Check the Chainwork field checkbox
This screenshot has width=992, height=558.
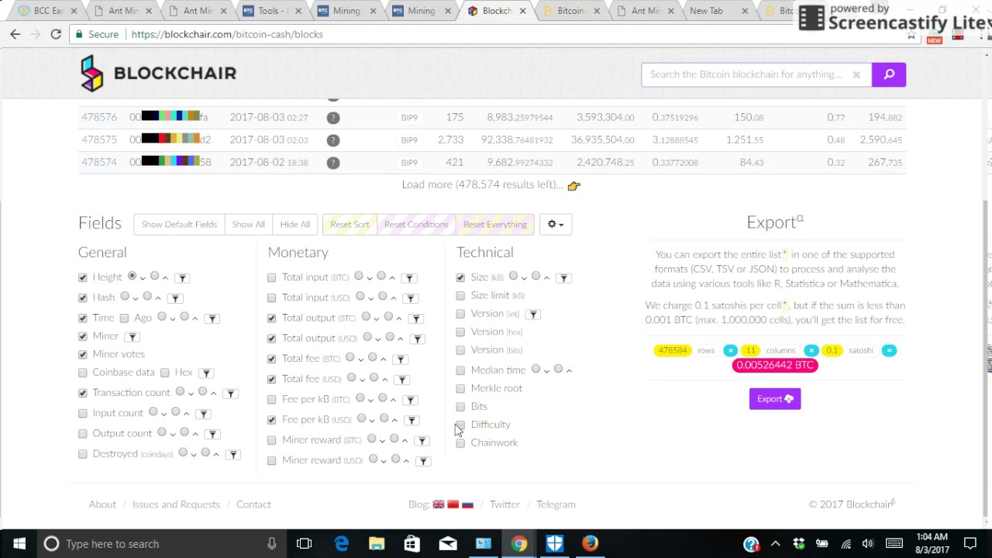point(460,443)
